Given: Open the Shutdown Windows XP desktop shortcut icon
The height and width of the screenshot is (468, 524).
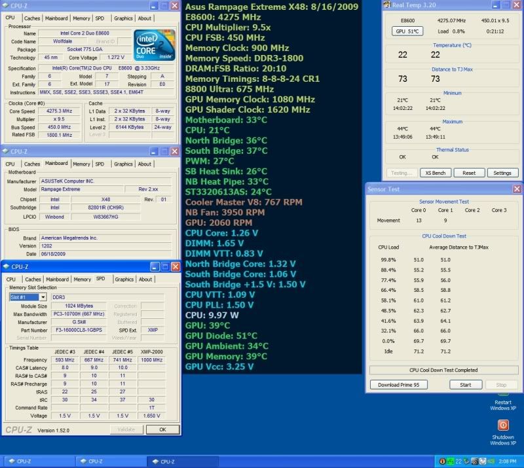Looking at the screenshot, I should [503, 425].
